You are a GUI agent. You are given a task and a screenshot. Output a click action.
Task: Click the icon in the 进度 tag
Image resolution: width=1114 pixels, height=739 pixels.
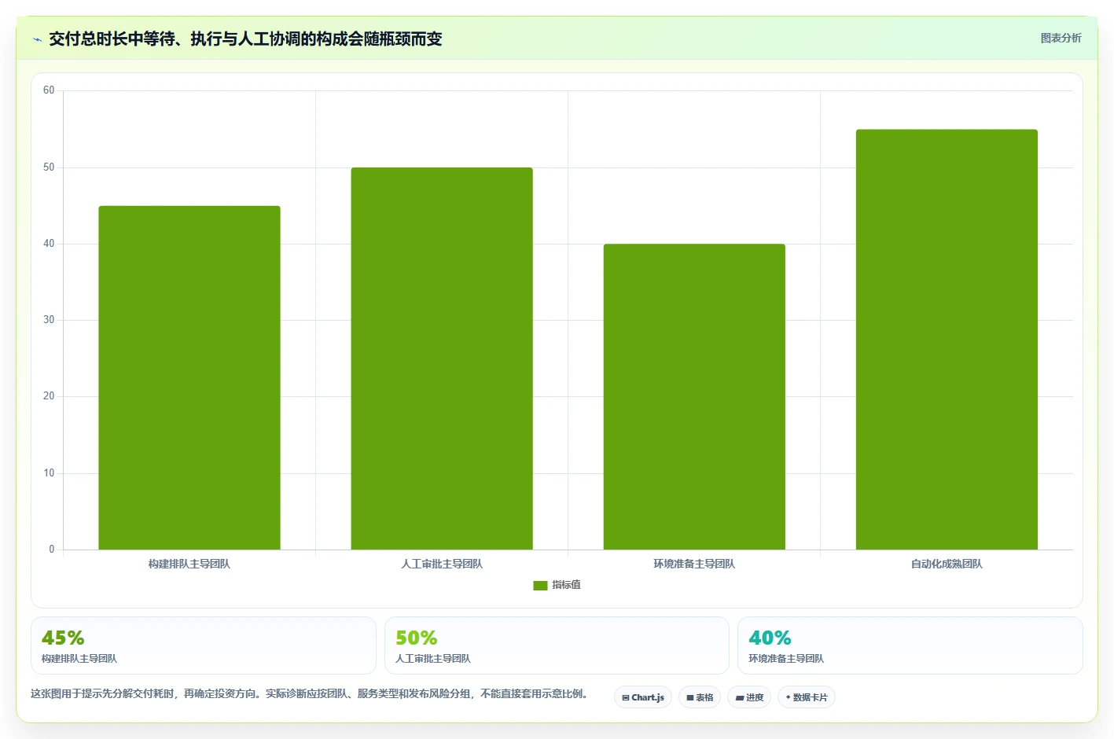pos(740,698)
